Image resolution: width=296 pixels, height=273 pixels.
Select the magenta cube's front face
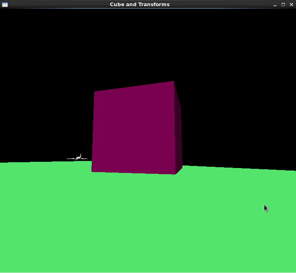pyautogui.click(x=134, y=128)
